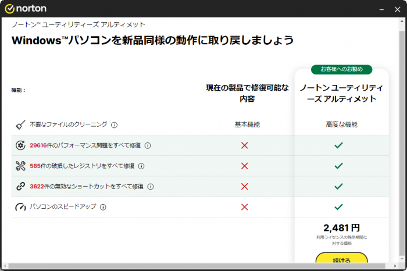The image size is (407, 271).
Task: Open info icon beside 585件 registry repair
Action: click(x=141, y=166)
